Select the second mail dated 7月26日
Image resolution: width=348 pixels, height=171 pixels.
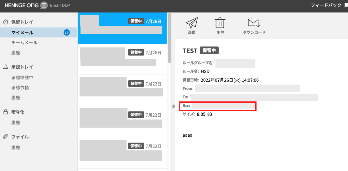[122, 59]
